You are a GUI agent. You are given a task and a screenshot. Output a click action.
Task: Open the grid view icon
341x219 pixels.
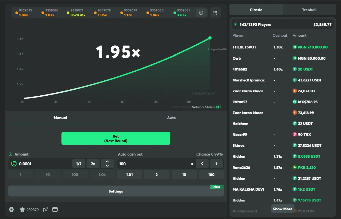coord(215,13)
